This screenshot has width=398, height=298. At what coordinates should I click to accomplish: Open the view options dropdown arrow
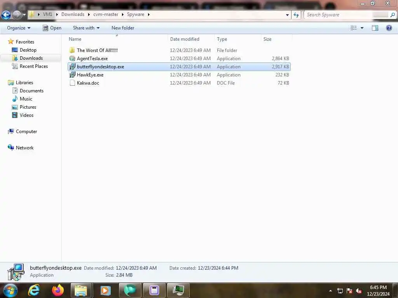(x=362, y=28)
